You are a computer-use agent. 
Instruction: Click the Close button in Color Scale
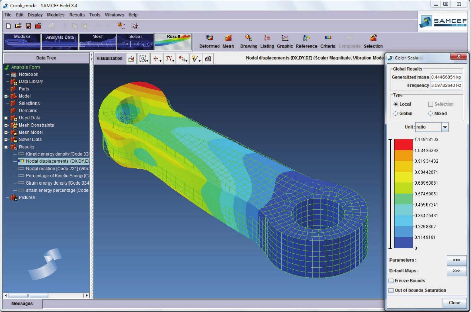(x=454, y=303)
